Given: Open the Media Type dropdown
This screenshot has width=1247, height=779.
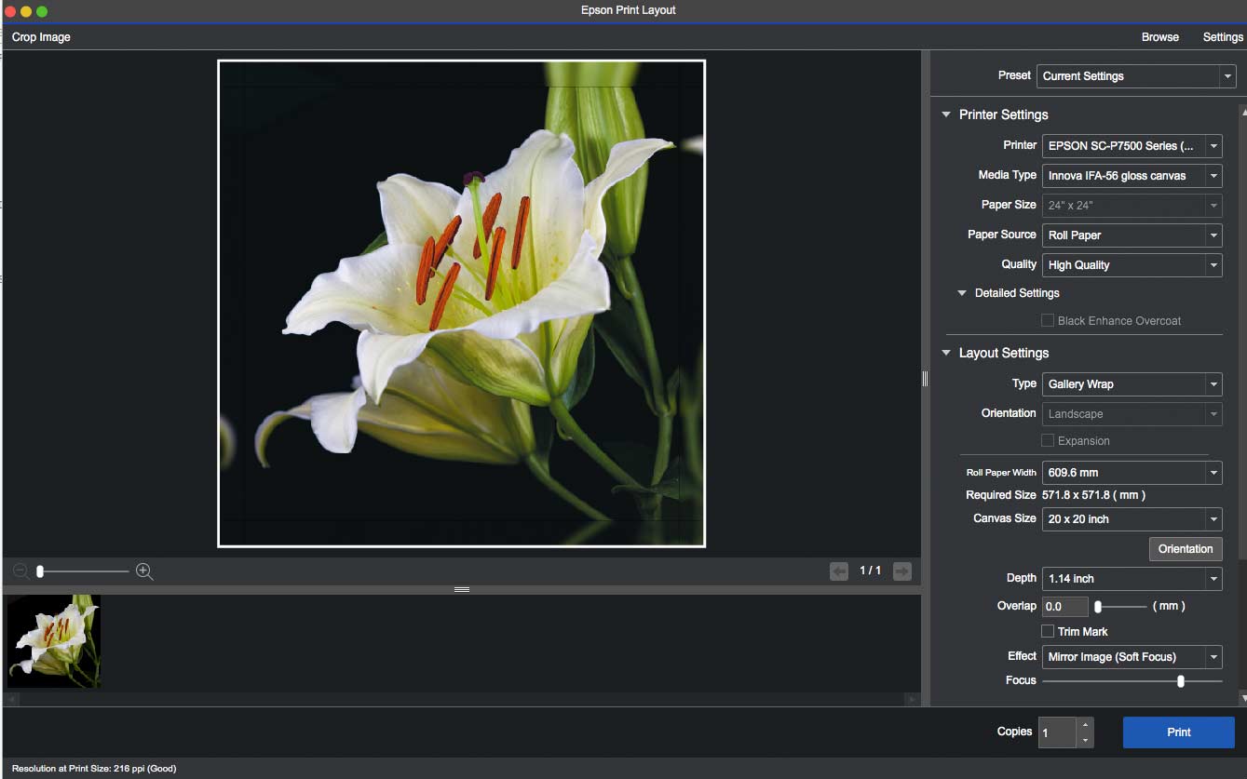Looking at the screenshot, I should tap(1132, 175).
